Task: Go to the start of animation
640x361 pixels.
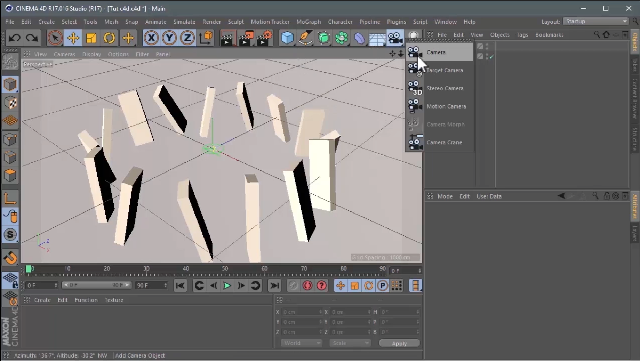Action: tap(180, 286)
